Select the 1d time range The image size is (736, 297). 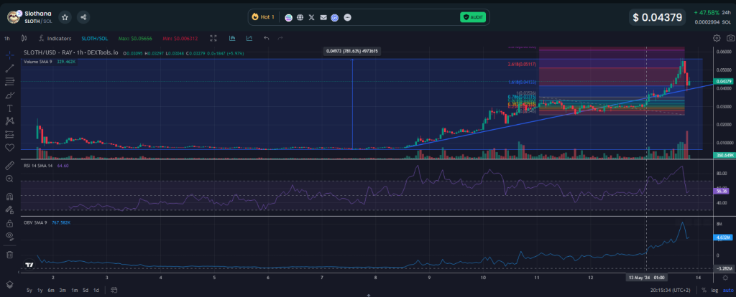coord(96,290)
